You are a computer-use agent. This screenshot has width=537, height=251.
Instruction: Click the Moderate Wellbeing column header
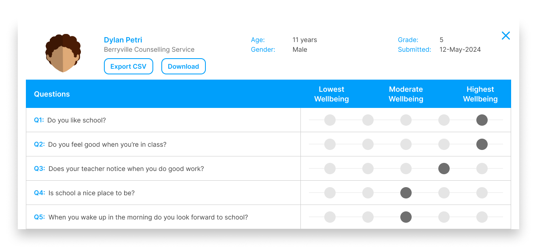(x=406, y=94)
